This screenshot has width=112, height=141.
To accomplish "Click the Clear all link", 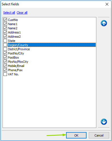I will [22, 13].
